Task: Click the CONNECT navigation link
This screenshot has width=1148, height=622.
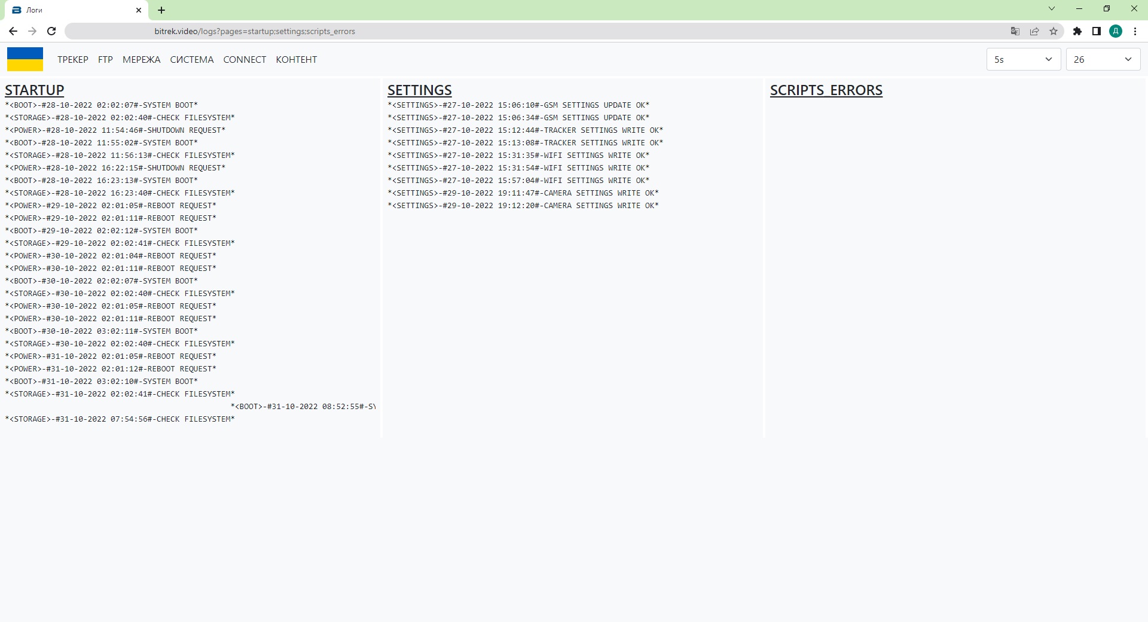Action: (x=245, y=59)
